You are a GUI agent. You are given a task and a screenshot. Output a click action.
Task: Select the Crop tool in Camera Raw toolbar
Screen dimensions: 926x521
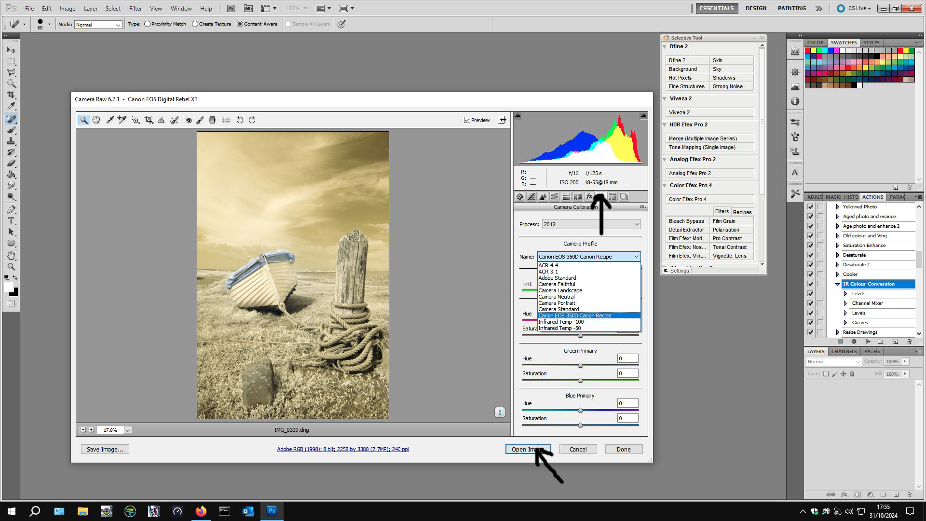pyautogui.click(x=149, y=120)
